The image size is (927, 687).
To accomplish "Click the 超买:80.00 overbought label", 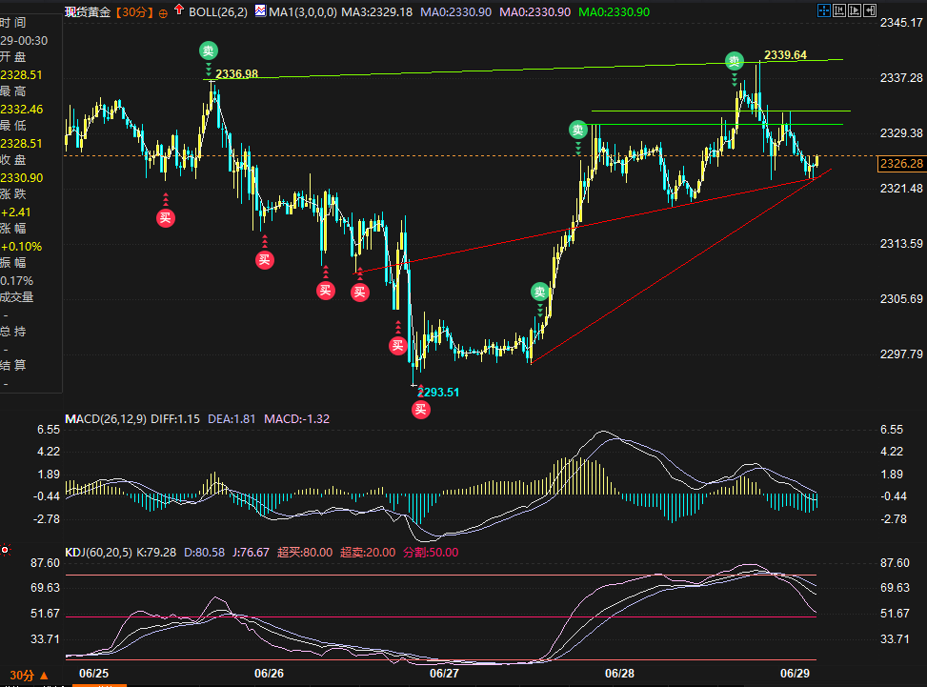I will click(303, 552).
